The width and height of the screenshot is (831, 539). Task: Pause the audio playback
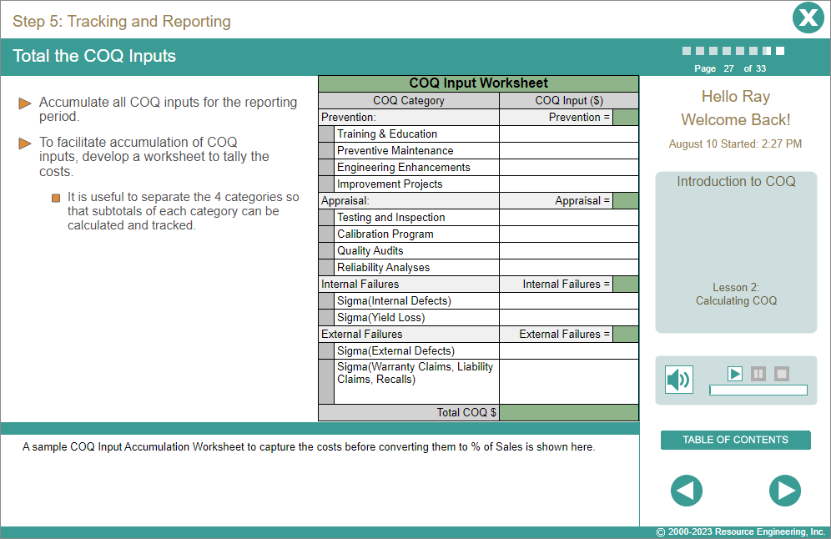point(758,374)
